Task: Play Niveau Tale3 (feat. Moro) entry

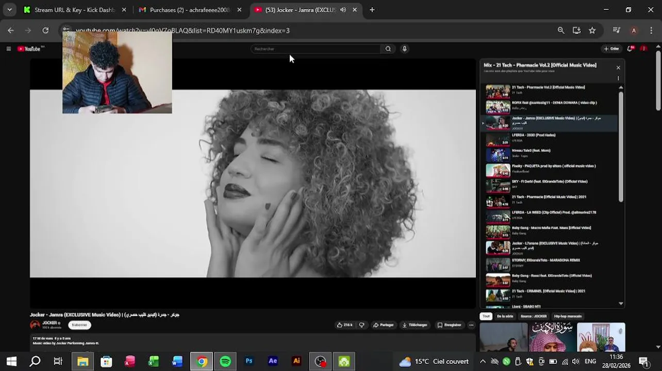Action: (549, 154)
